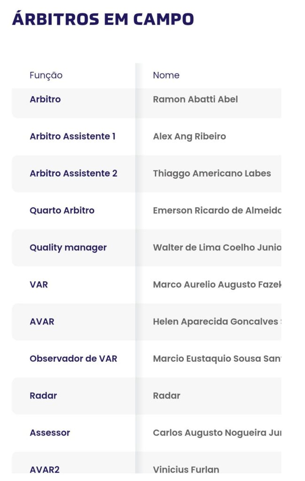The height and width of the screenshot is (481, 305).
Task: Select the Quality manager row label
Action: point(68,248)
